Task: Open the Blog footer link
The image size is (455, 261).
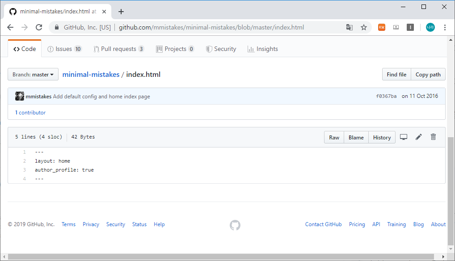Action: pos(418,224)
